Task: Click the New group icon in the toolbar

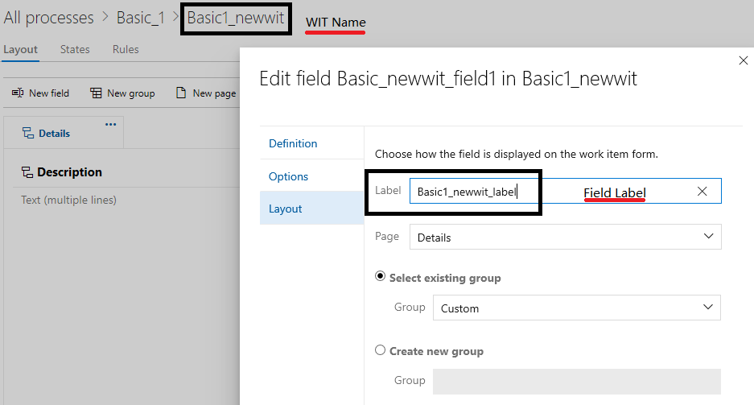Action: coord(96,93)
